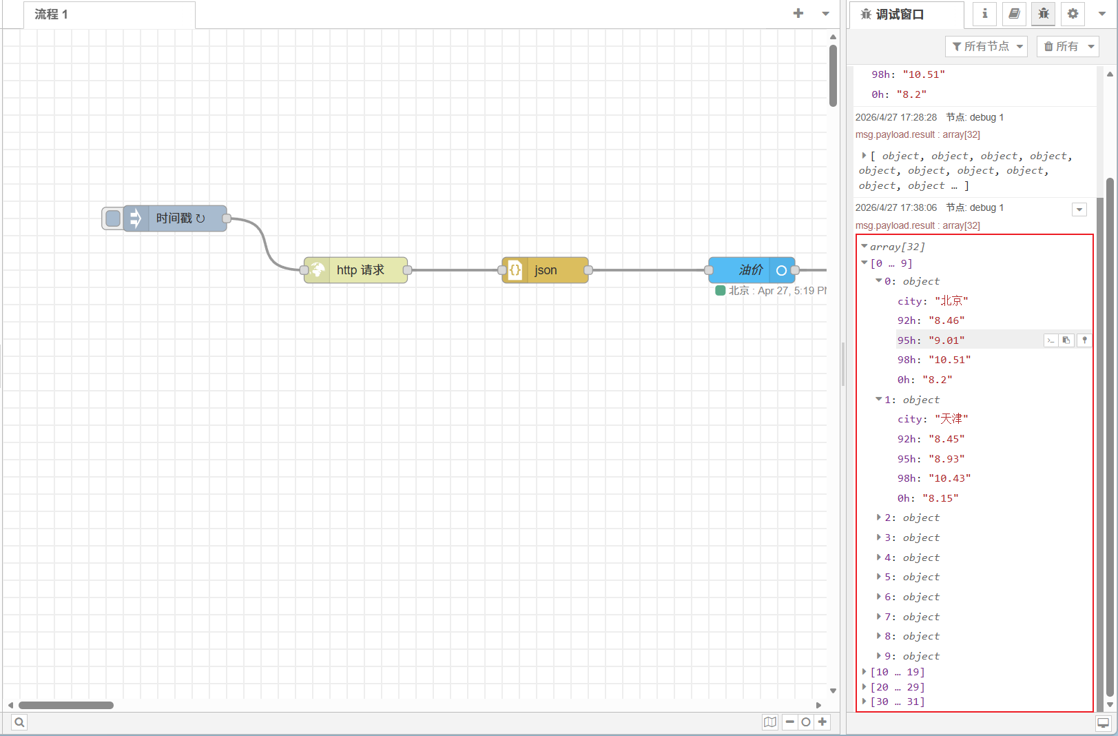The height and width of the screenshot is (736, 1118).
Task: Click the add new flow plus icon
Action: (x=798, y=13)
